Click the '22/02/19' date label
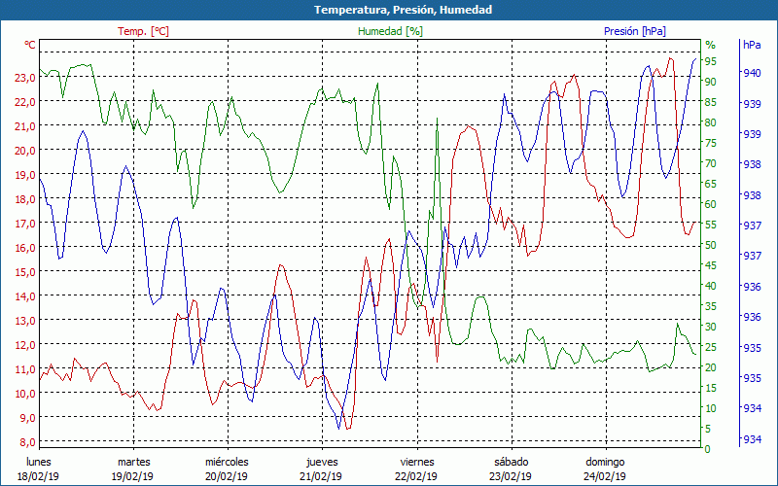778x486 pixels. tap(416, 476)
